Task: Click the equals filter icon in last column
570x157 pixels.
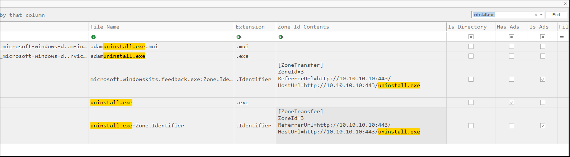Action: (562, 37)
